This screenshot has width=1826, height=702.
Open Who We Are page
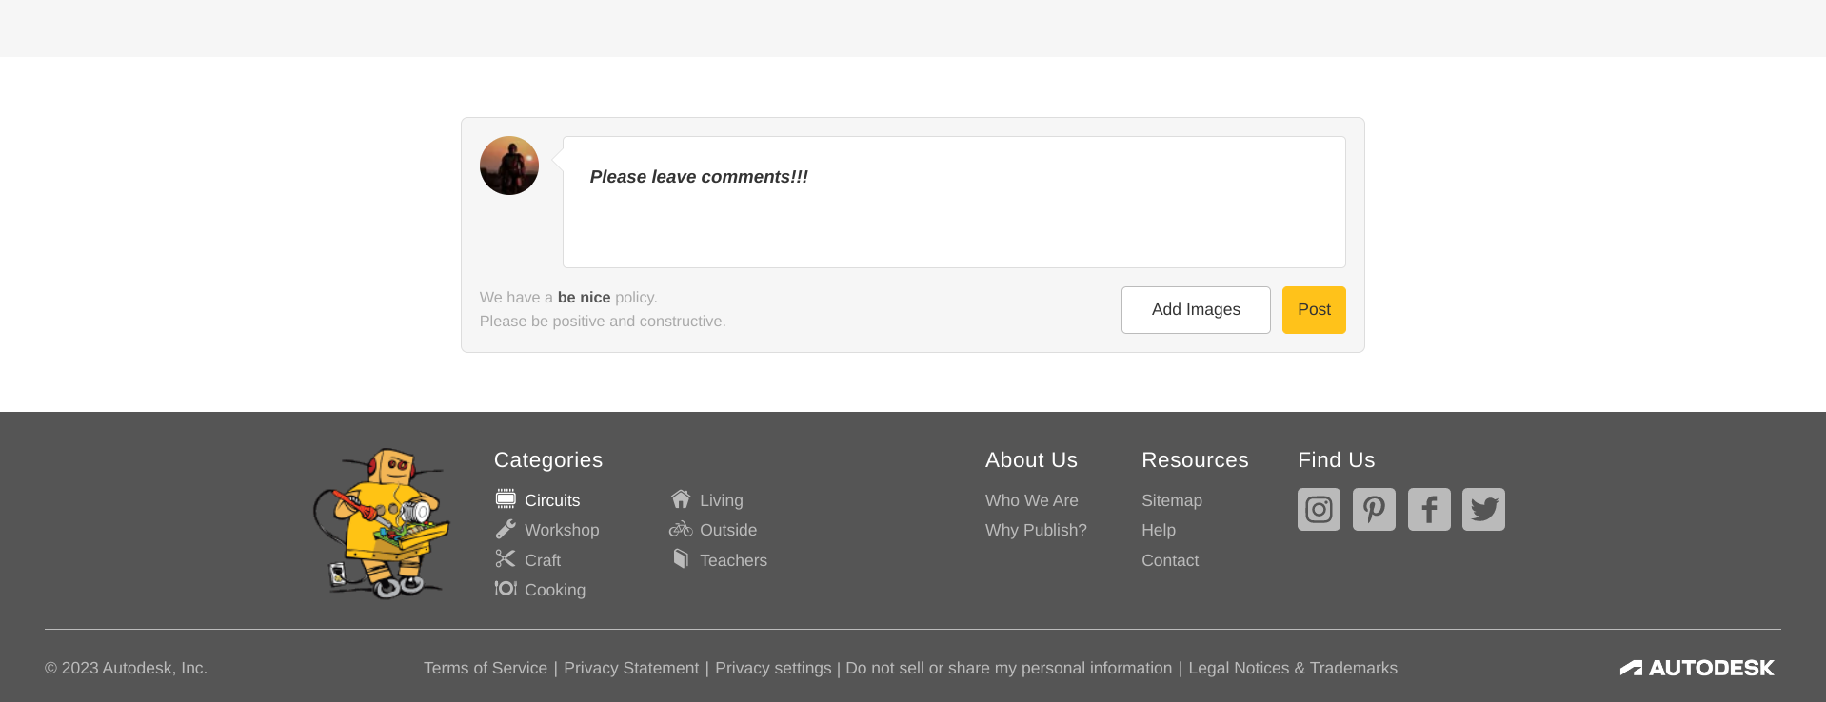[1032, 500]
